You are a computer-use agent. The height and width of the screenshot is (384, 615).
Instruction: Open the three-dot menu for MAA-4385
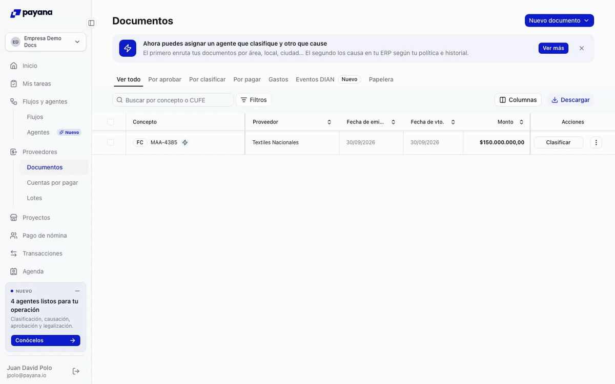coord(596,142)
